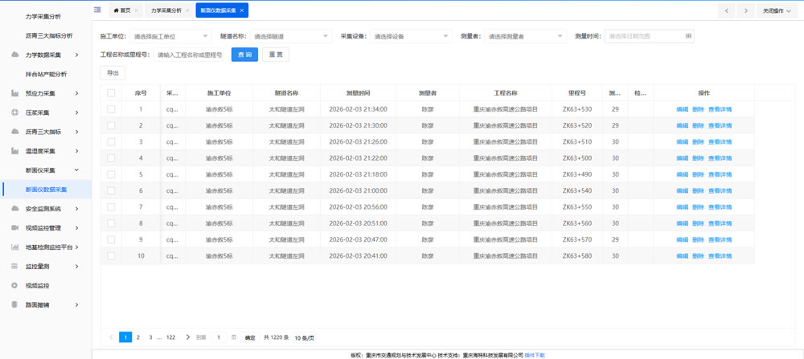804x359 pixels.
Task: Open 安全监测系统 in the sidebar
Action: point(43,209)
